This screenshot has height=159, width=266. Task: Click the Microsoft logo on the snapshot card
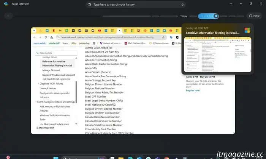coord(247,30)
